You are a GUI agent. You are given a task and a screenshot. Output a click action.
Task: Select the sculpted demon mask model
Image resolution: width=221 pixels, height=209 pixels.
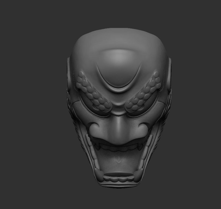coord(119,108)
